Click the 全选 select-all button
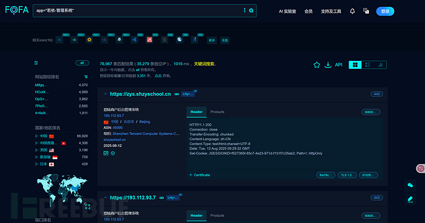Image resolution: width=425 pixels, height=223 pixels. 225,41
